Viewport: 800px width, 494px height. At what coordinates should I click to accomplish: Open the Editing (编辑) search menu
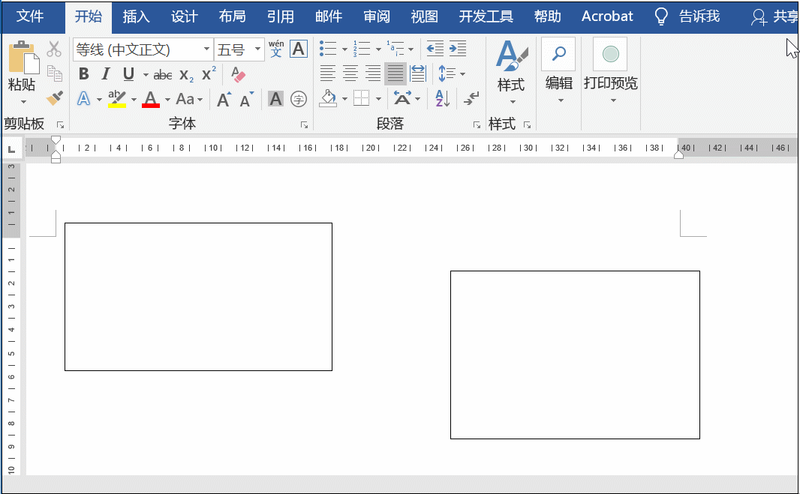pos(558,70)
